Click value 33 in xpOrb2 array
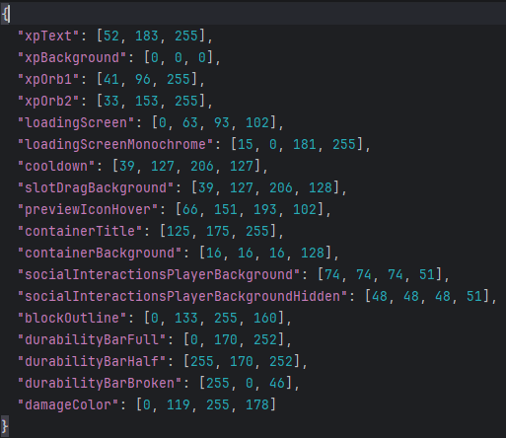 pos(111,101)
